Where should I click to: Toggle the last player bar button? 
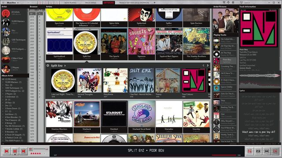275,151
